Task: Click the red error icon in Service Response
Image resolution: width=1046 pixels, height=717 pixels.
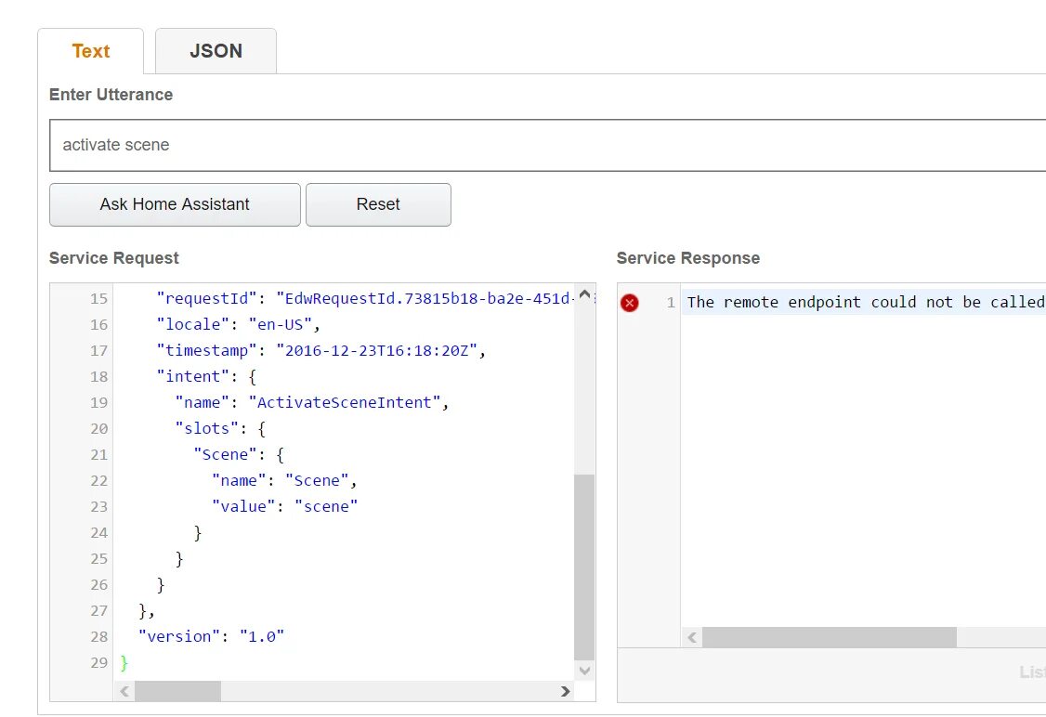Action: pos(630,303)
